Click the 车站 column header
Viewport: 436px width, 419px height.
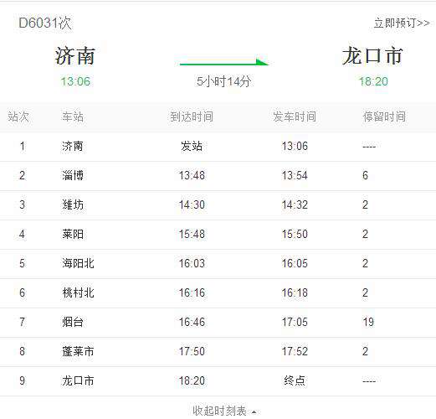pyautogui.click(x=73, y=116)
